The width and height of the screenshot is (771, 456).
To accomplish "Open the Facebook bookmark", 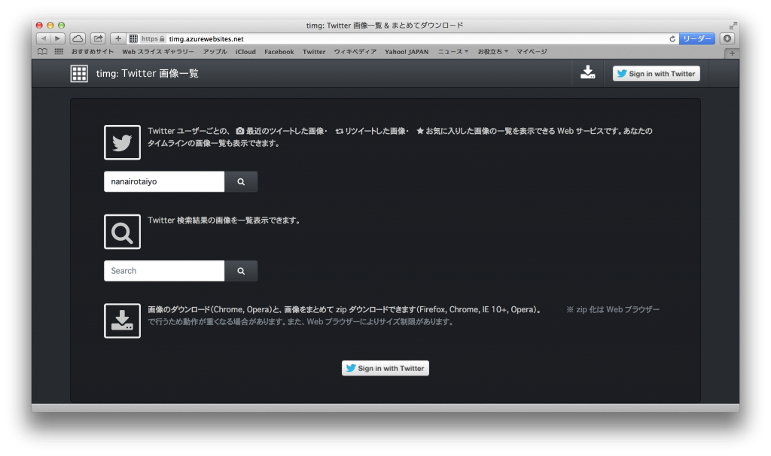I will [x=279, y=52].
